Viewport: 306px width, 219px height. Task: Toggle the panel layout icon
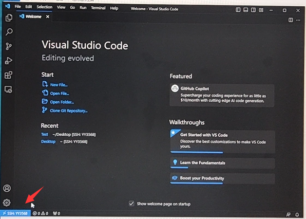pos(246,10)
